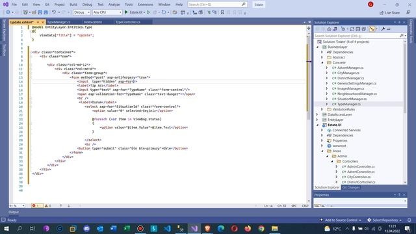The height and width of the screenshot is (234, 416).
Task: Click Windows Start button
Action: pos(6,228)
